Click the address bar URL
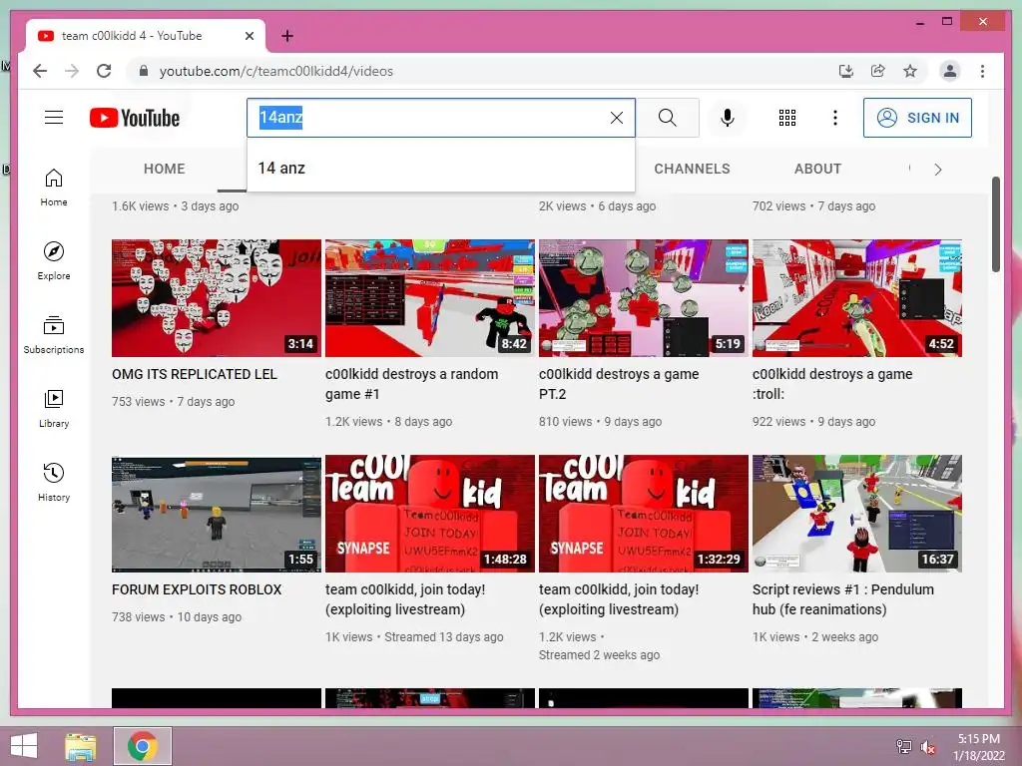Screen dimensions: 1022x766 pyautogui.click(x=276, y=71)
